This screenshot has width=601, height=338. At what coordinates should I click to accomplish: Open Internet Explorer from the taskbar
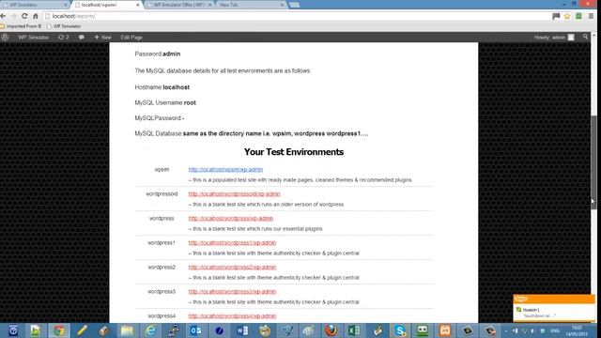click(x=150, y=330)
